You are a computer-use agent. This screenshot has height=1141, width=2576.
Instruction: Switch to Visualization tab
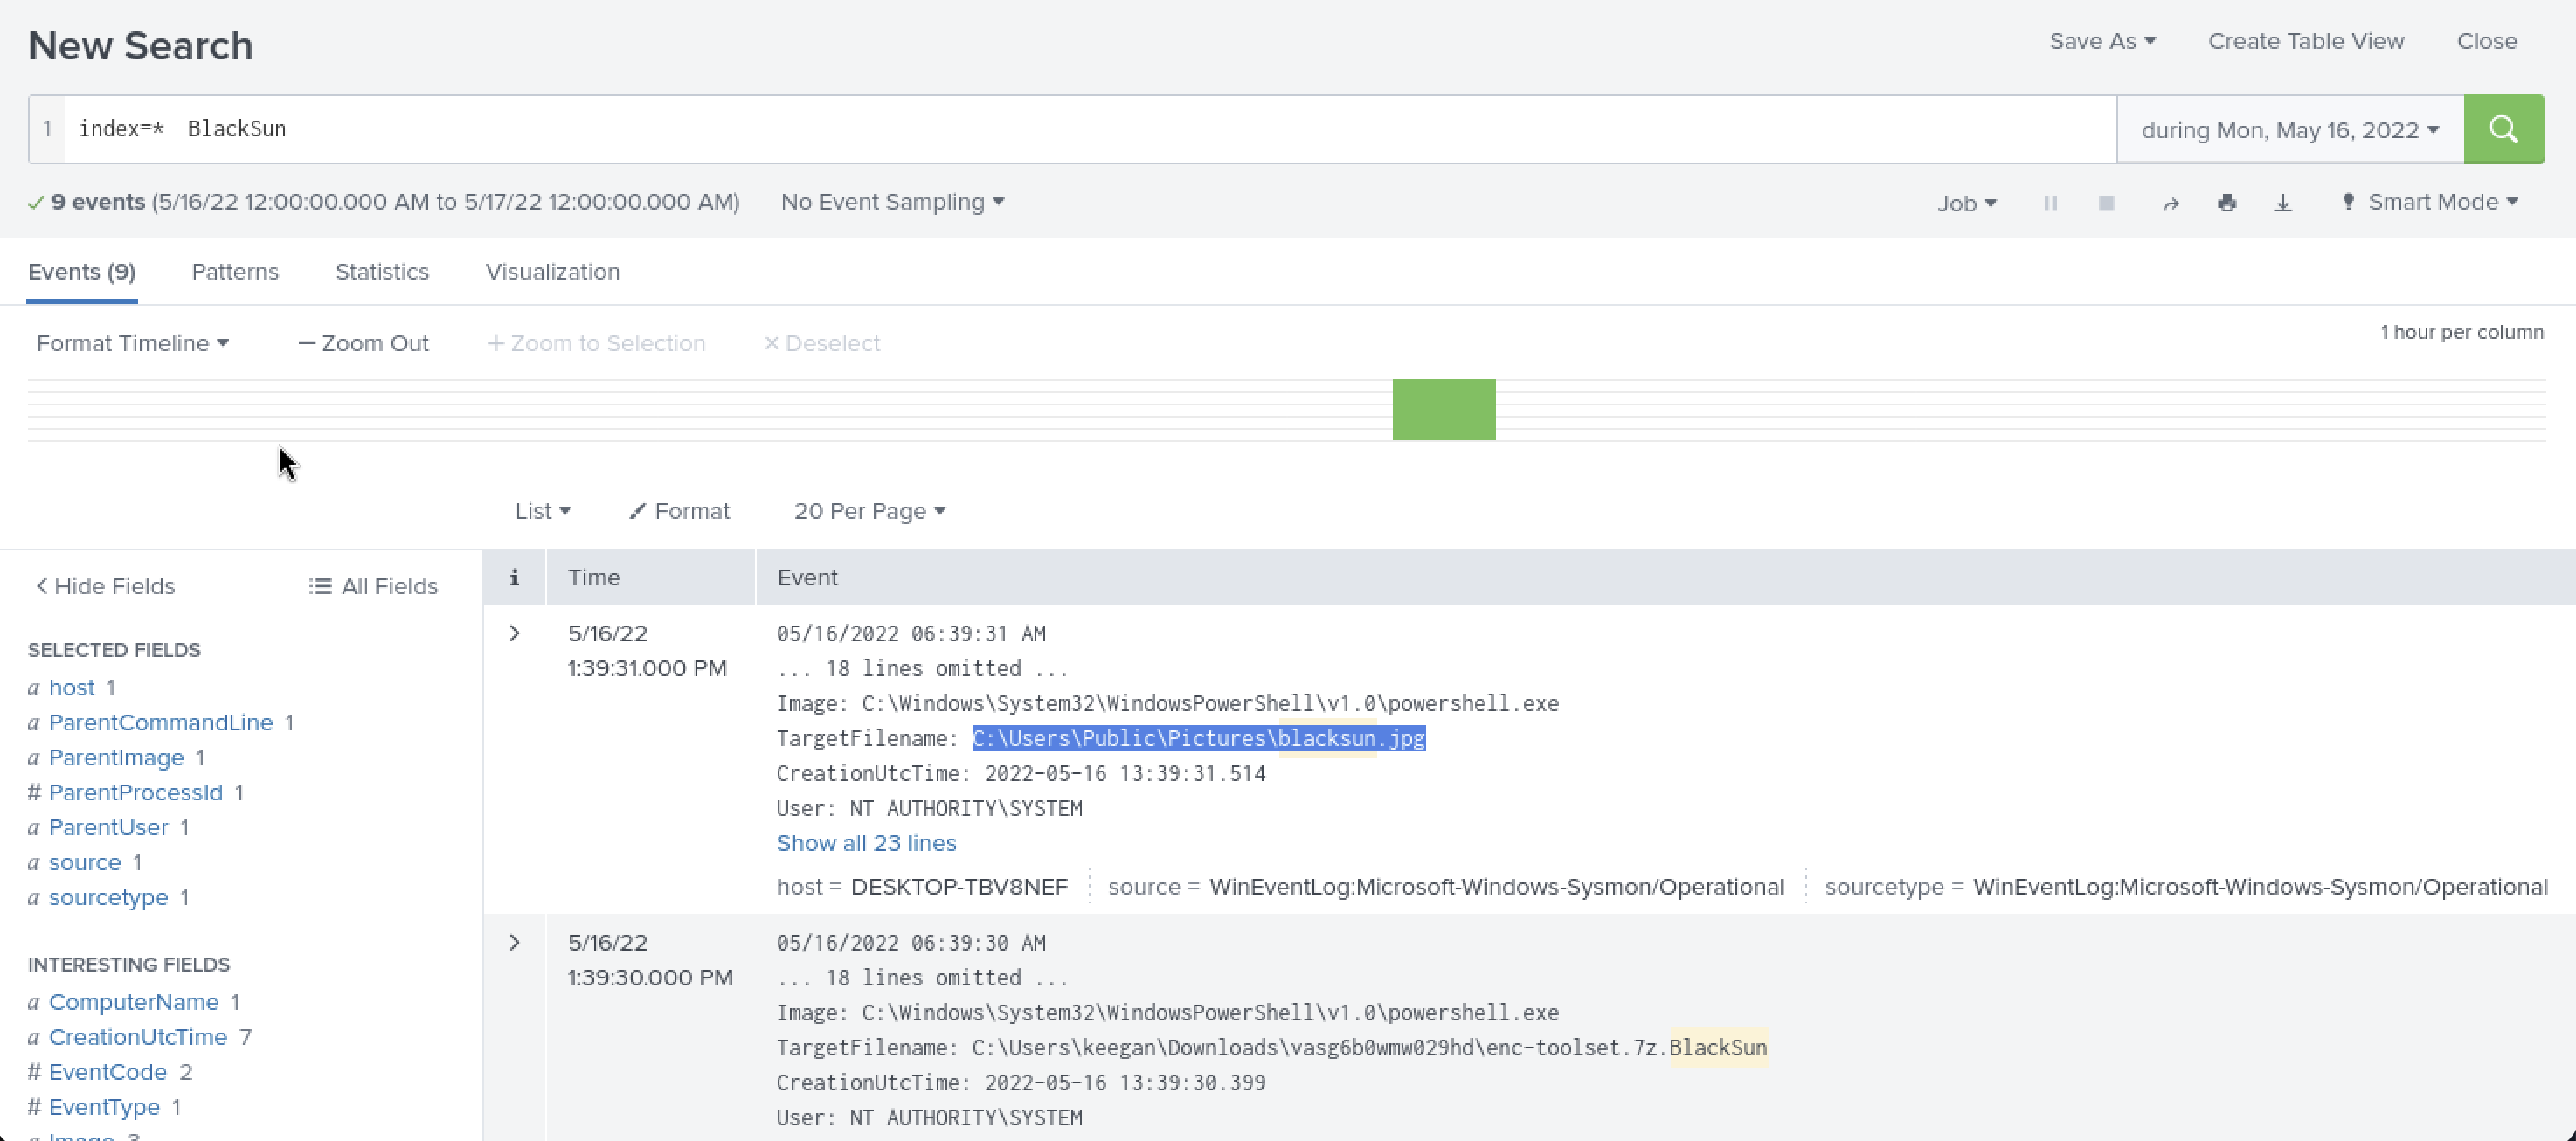(552, 272)
